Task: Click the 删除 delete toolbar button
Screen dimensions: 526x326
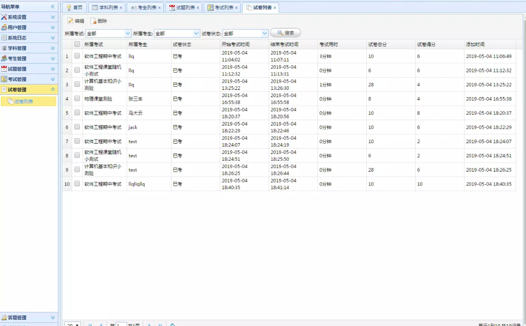Action: pyautogui.click(x=99, y=21)
